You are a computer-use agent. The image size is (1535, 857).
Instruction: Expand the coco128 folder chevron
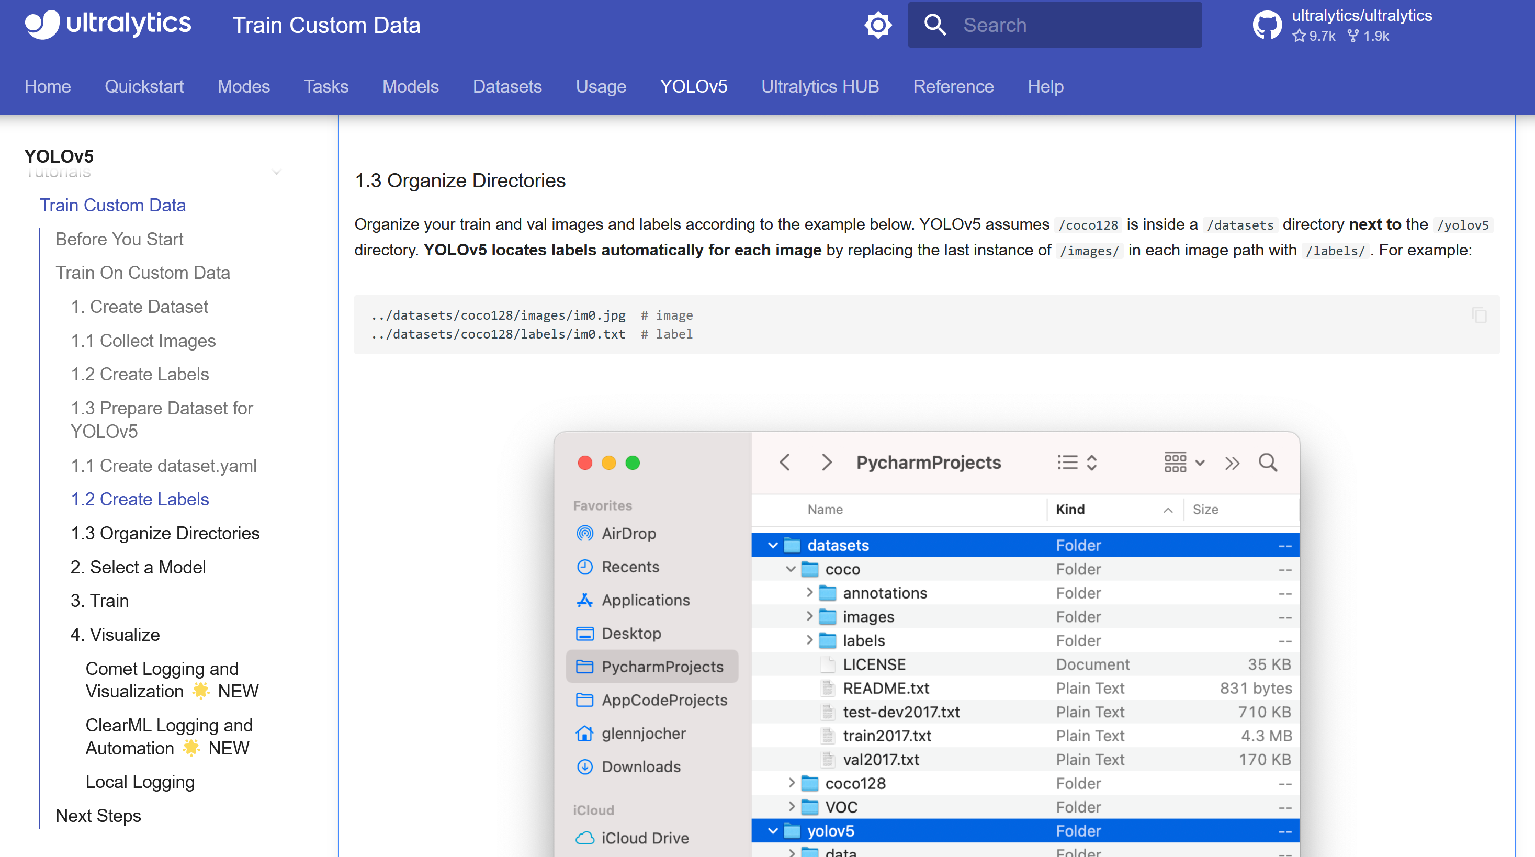pos(792,783)
